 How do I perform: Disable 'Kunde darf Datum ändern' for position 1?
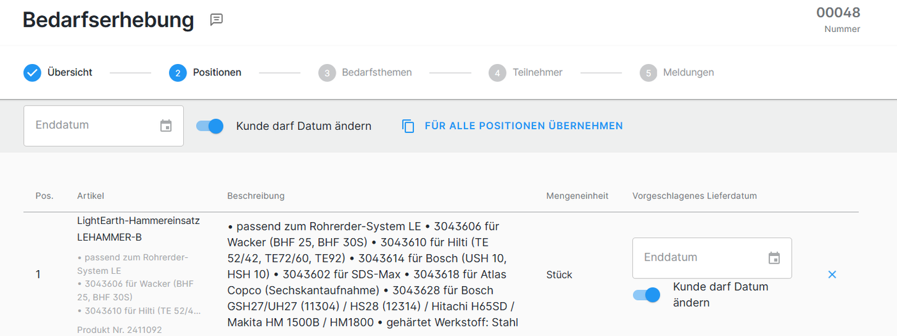pyautogui.click(x=646, y=295)
